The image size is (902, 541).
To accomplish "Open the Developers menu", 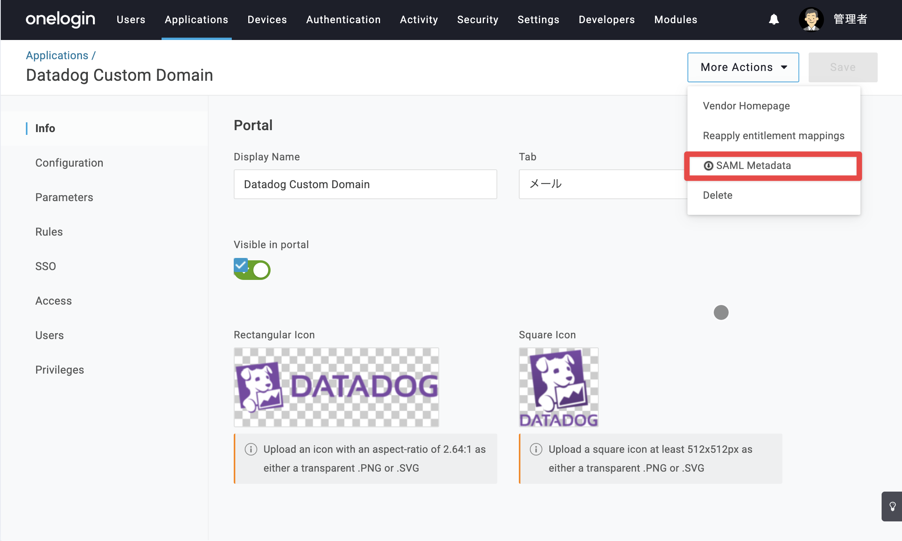I will [x=607, y=20].
